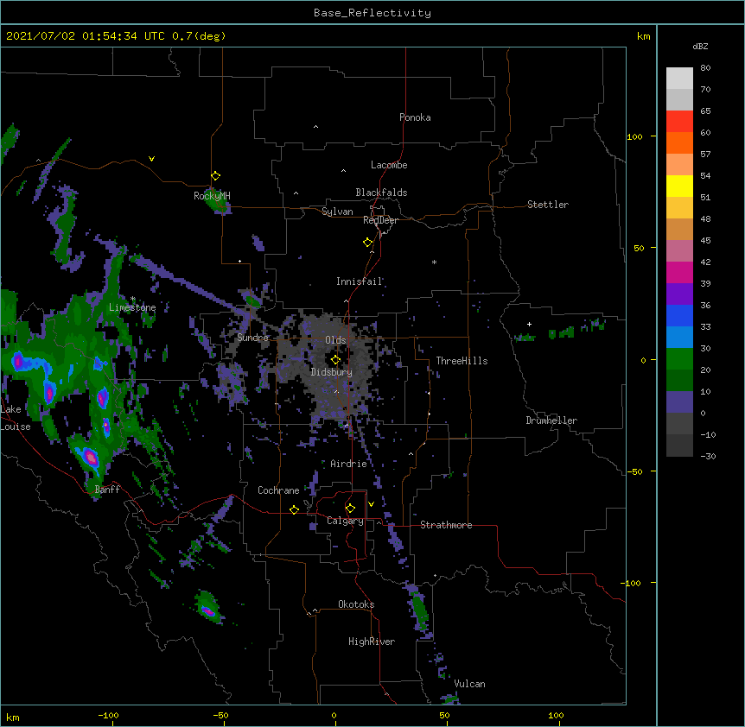Click the Vulcan town label

point(469,684)
